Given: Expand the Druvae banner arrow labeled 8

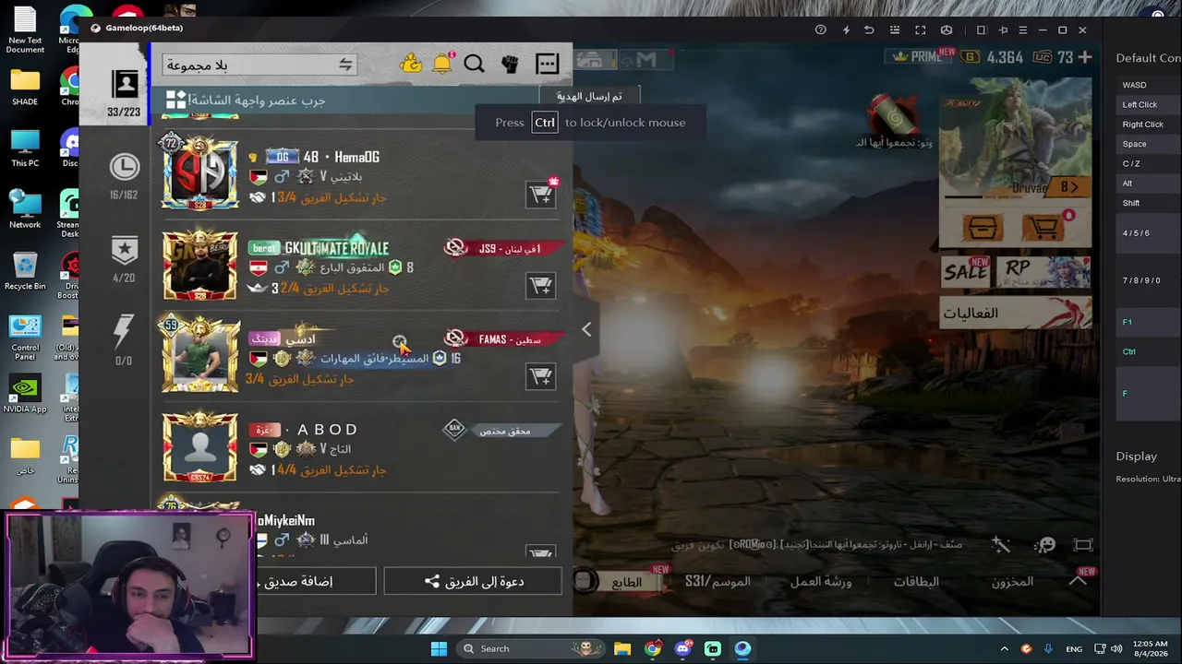Looking at the screenshot, I should 1069,186.
